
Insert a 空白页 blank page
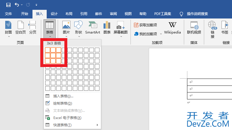coord(21,27)
